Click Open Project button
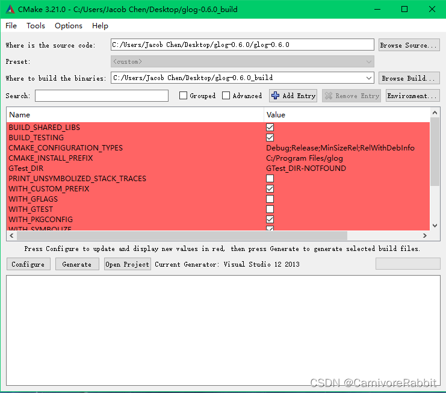446x393 pixels. point(127,264)
